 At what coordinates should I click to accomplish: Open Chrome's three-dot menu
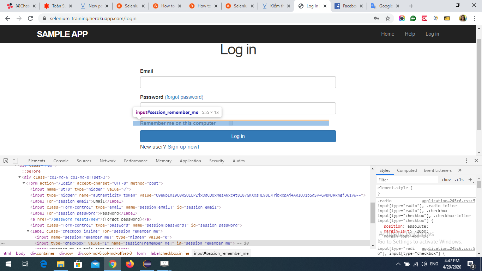[474, 18]
